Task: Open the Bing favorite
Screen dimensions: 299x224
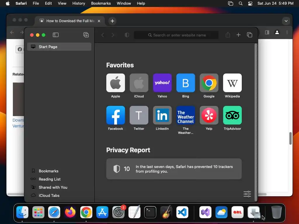Action: pos(185,83)
